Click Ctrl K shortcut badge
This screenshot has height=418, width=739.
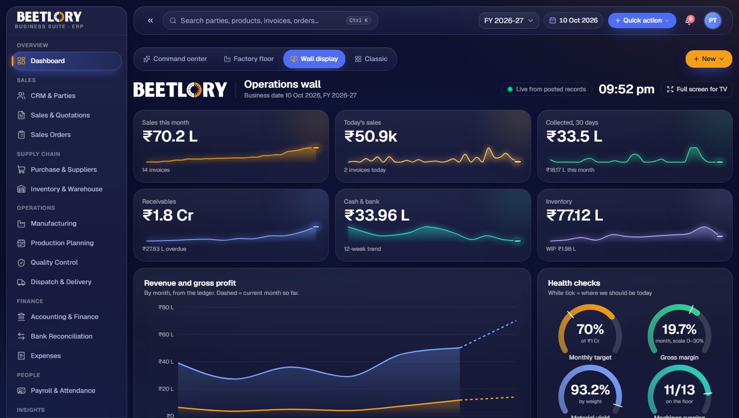pos(358,21)
